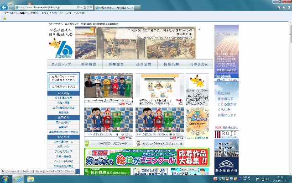Click the 入会申請フォーム sidebar link

tap(63, 142)
